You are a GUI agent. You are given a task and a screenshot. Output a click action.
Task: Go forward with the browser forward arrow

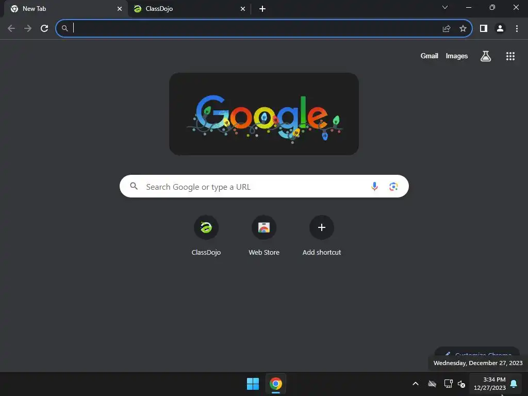click(x=28, y=28)
